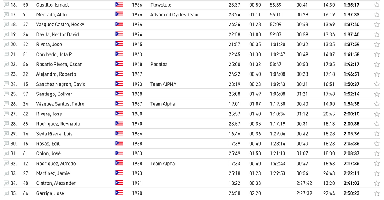Open comment bubble for Martinez, Jamie

6,173
